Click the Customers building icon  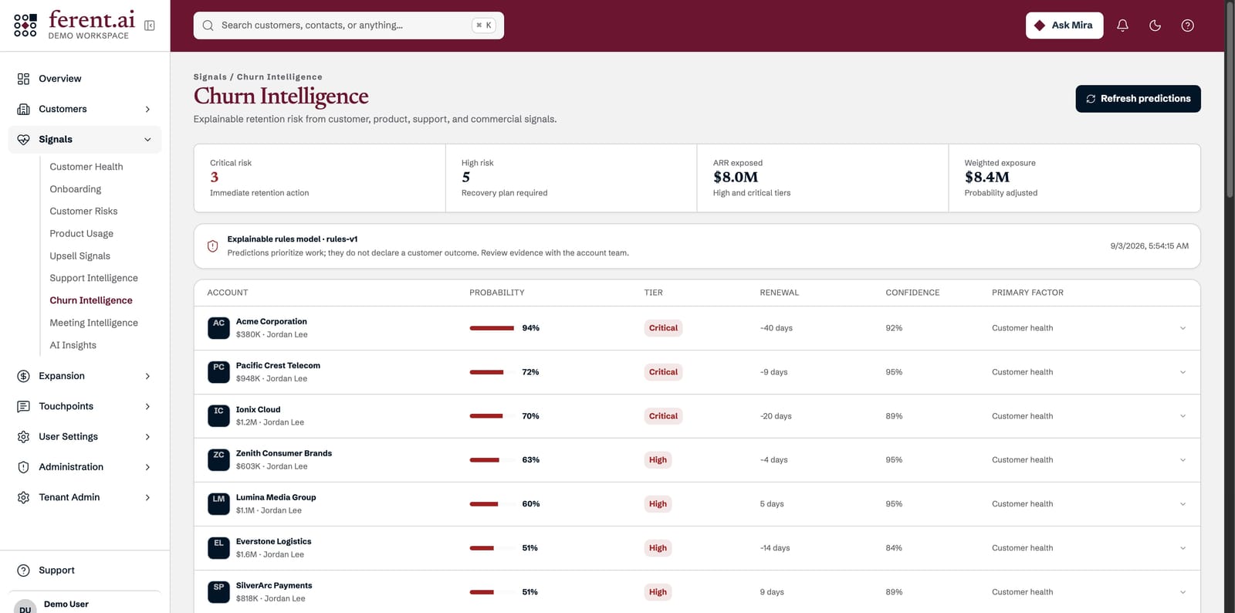23,109
